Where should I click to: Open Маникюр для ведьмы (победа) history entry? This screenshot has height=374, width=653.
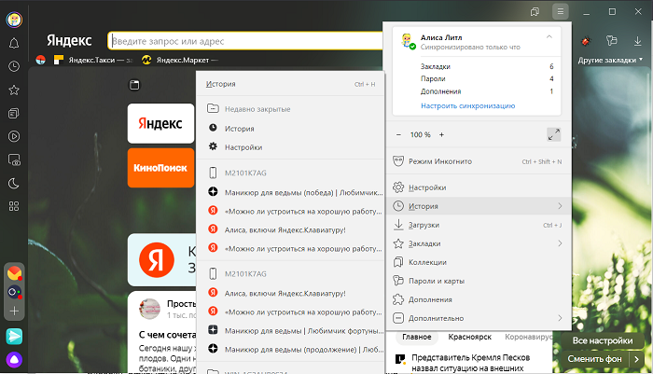(290, 192)
